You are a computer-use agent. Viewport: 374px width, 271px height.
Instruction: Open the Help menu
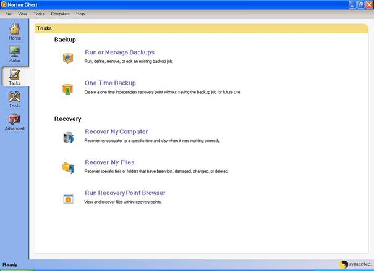point(80,14)
